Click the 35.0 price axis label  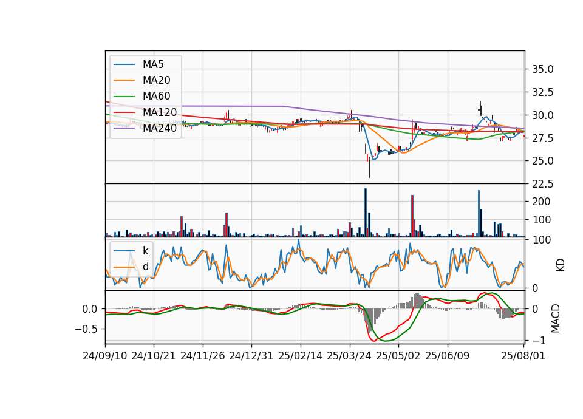[x=543, y=69]
